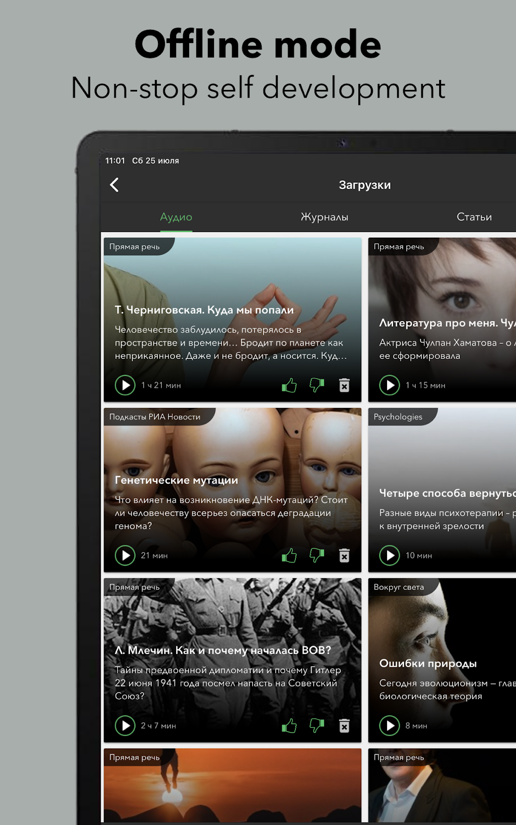Viewport: 516px width, 825px height.
Task: Select the Аудио tab
Action: (176, 217)
